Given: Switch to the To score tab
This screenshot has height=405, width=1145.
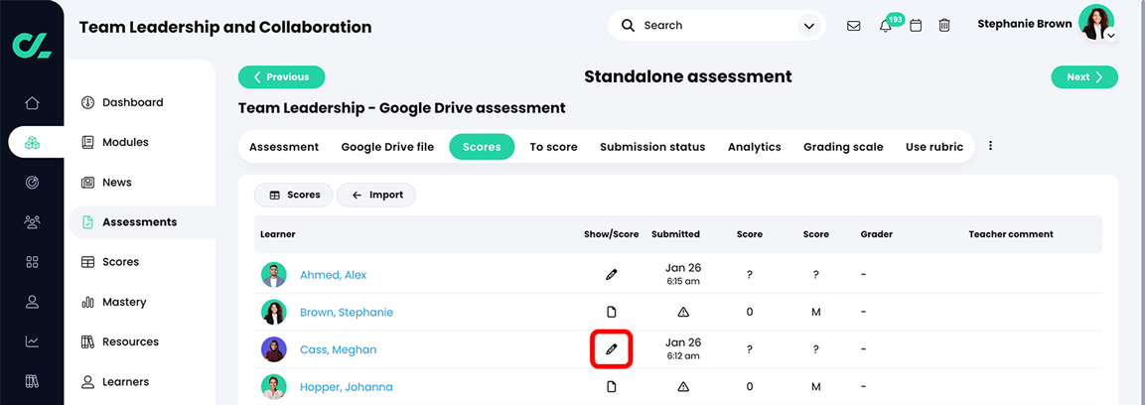Looking at the screenshot, I should [x=553, y=147].
